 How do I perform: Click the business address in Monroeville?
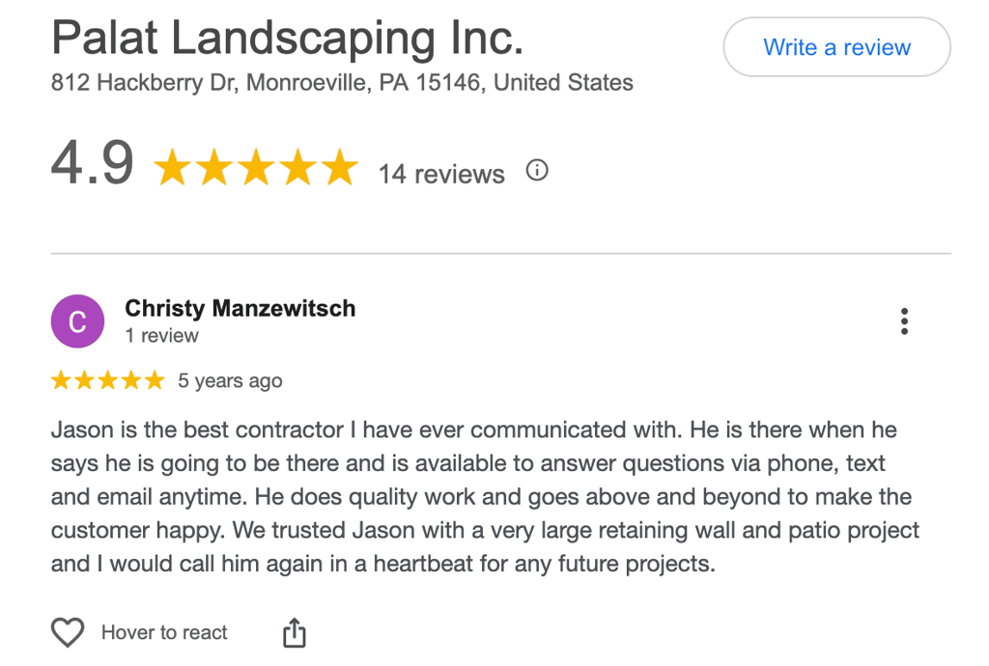pos(342,83)
